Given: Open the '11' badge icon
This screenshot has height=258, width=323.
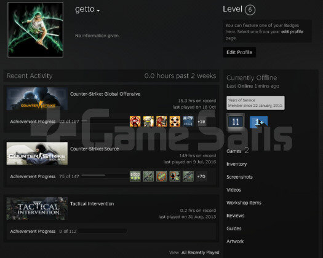Looking at the screenshot, I should click(x=236, y=122).
